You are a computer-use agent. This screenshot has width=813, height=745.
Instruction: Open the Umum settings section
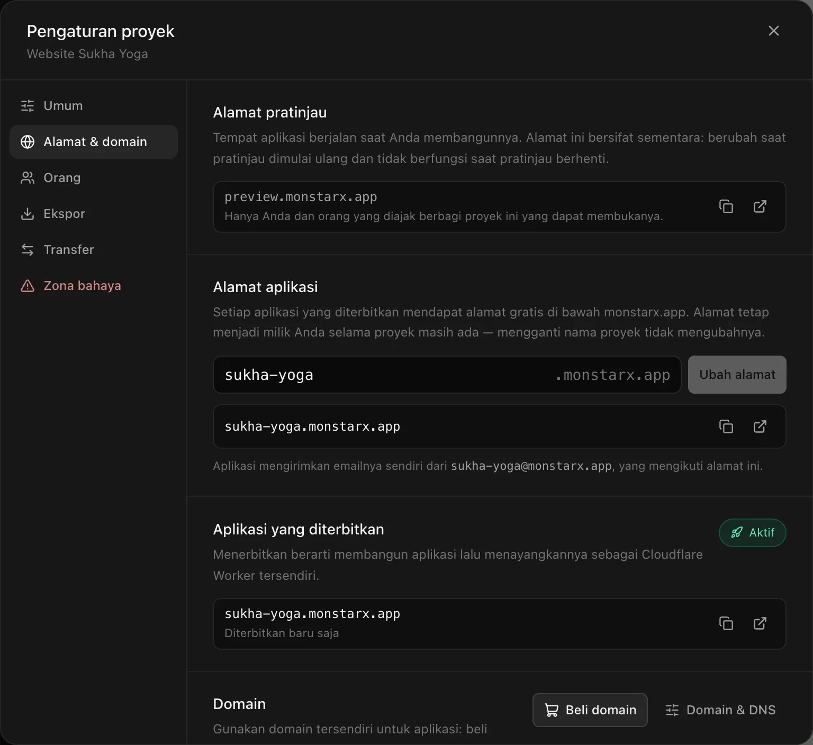tap(94, 106)
